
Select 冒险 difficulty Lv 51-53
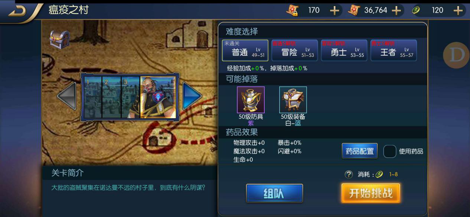[x=294, y=50]
